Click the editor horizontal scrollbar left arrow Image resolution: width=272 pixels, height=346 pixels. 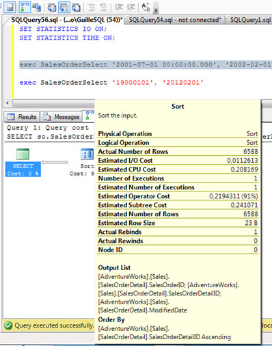coord(8,103)
